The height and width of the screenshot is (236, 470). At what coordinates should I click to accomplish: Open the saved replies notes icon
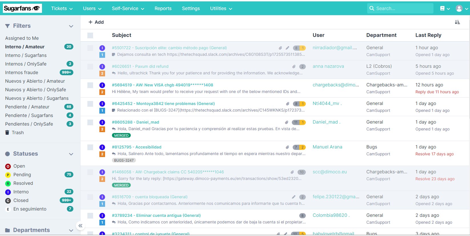(442, 9)
